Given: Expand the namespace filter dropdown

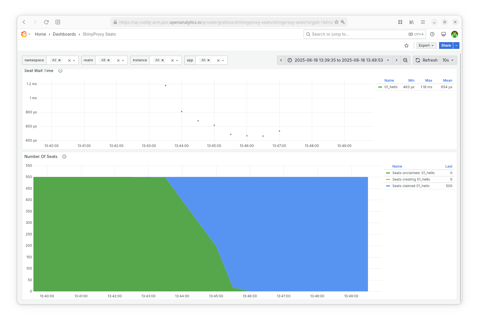Looking at the screenshot, I should [x=74, y=60].
